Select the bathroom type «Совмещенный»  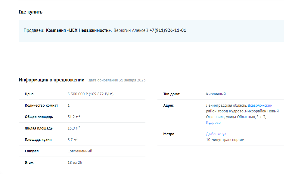point(80,151)
